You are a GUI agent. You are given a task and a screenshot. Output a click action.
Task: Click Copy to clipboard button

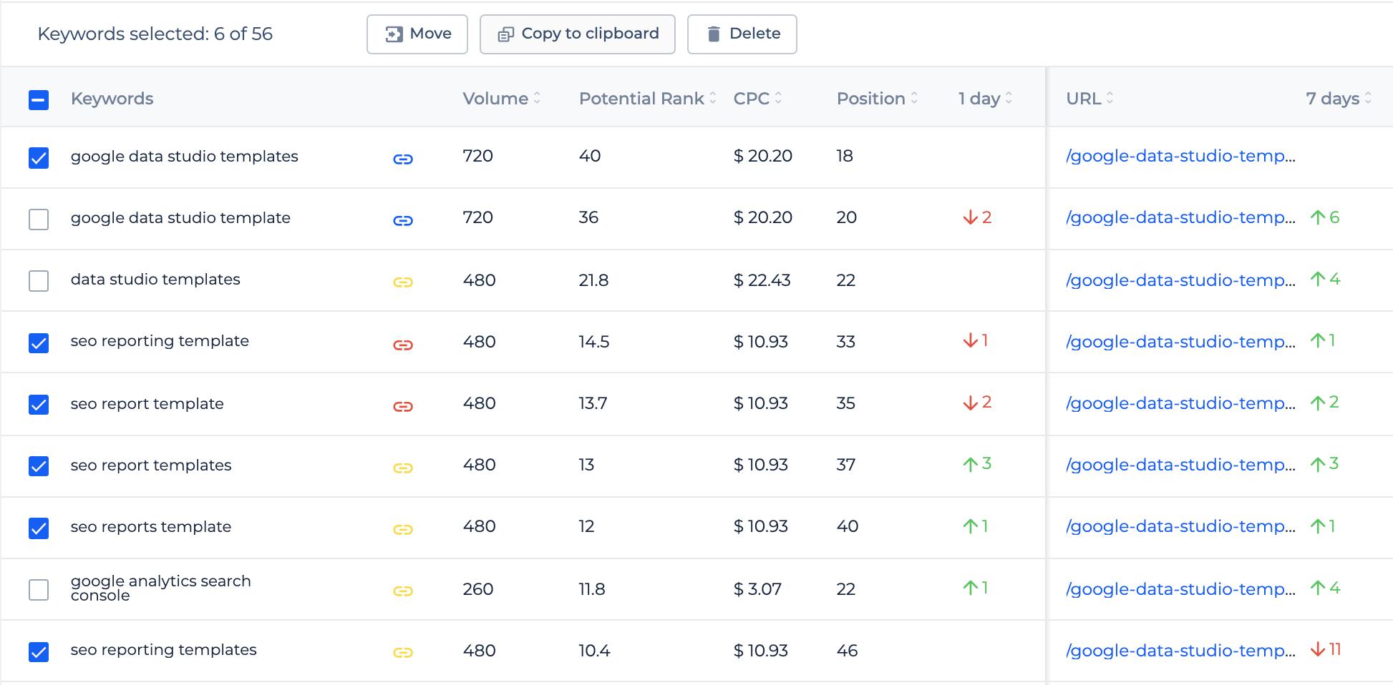578,34
